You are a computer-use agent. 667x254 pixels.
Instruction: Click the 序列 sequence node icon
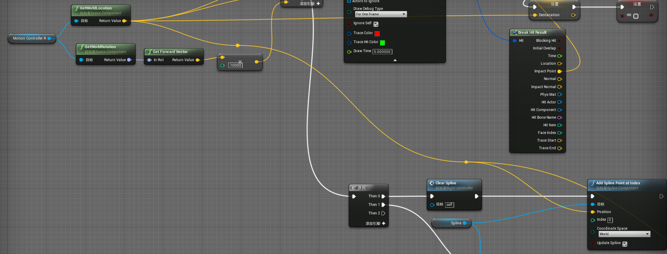coord(354,187)
